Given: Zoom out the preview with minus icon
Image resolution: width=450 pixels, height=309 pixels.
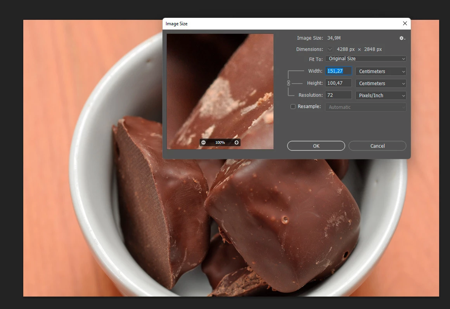Looking at the screenshot, I should [x=204, y=143].
